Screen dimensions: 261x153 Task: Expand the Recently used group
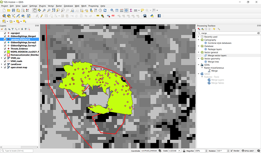(199, 37)
